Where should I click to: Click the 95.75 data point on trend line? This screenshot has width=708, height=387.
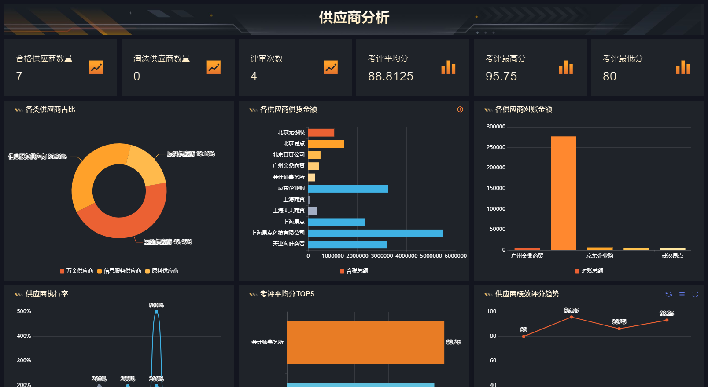571,317
